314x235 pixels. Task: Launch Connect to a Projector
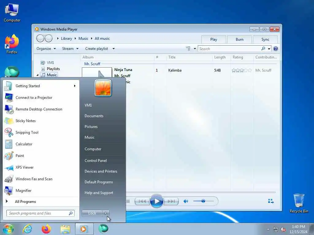[41, 98]
